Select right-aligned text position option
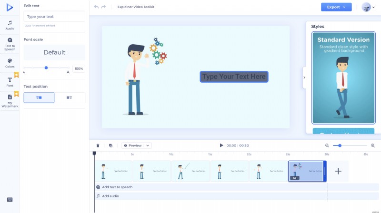The height and width of the screenshot is (213, 381). (x=70, y=97)
